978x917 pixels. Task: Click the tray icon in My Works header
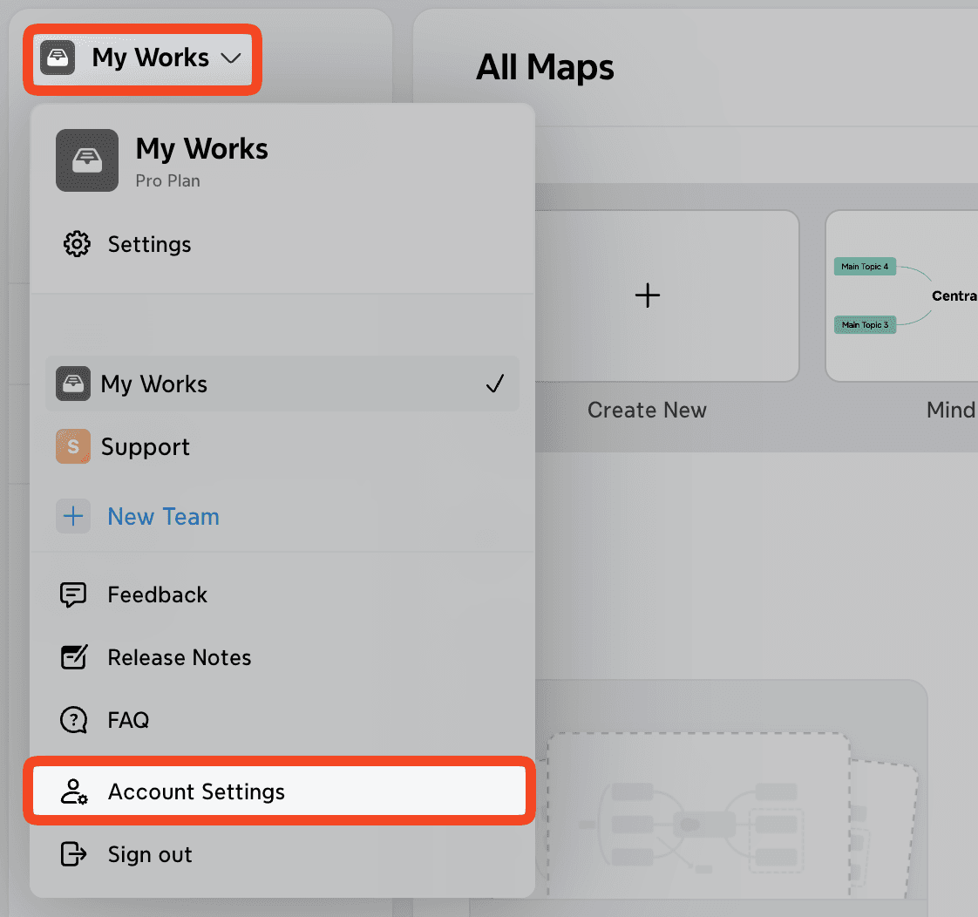click(x=58, y=58)
